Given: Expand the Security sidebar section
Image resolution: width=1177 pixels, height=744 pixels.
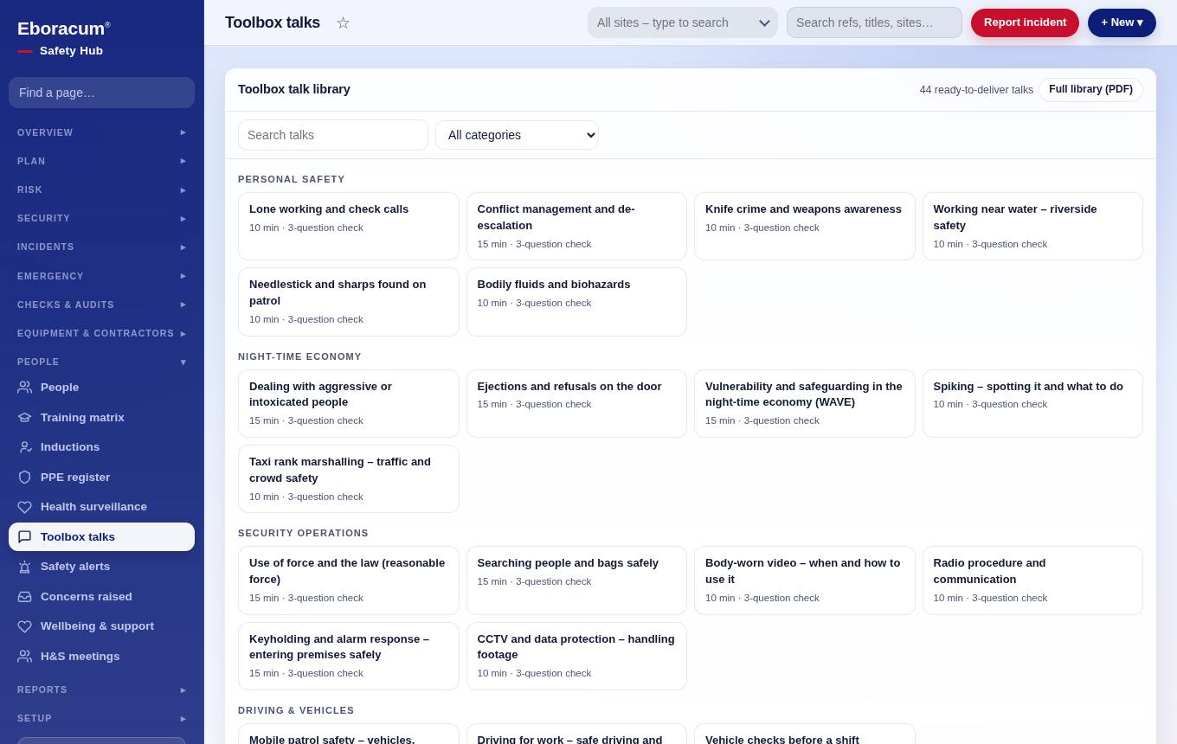Looking at the screenshot, I should click(x=101, y=218).
